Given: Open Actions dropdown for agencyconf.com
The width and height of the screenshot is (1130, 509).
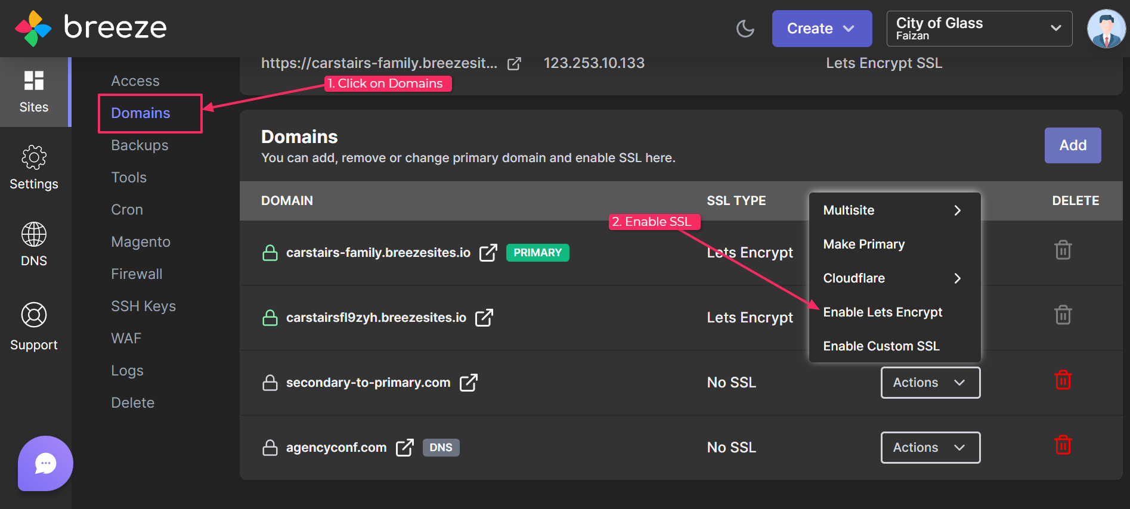Looking at the screenshot, I should [x=930, y=448].
